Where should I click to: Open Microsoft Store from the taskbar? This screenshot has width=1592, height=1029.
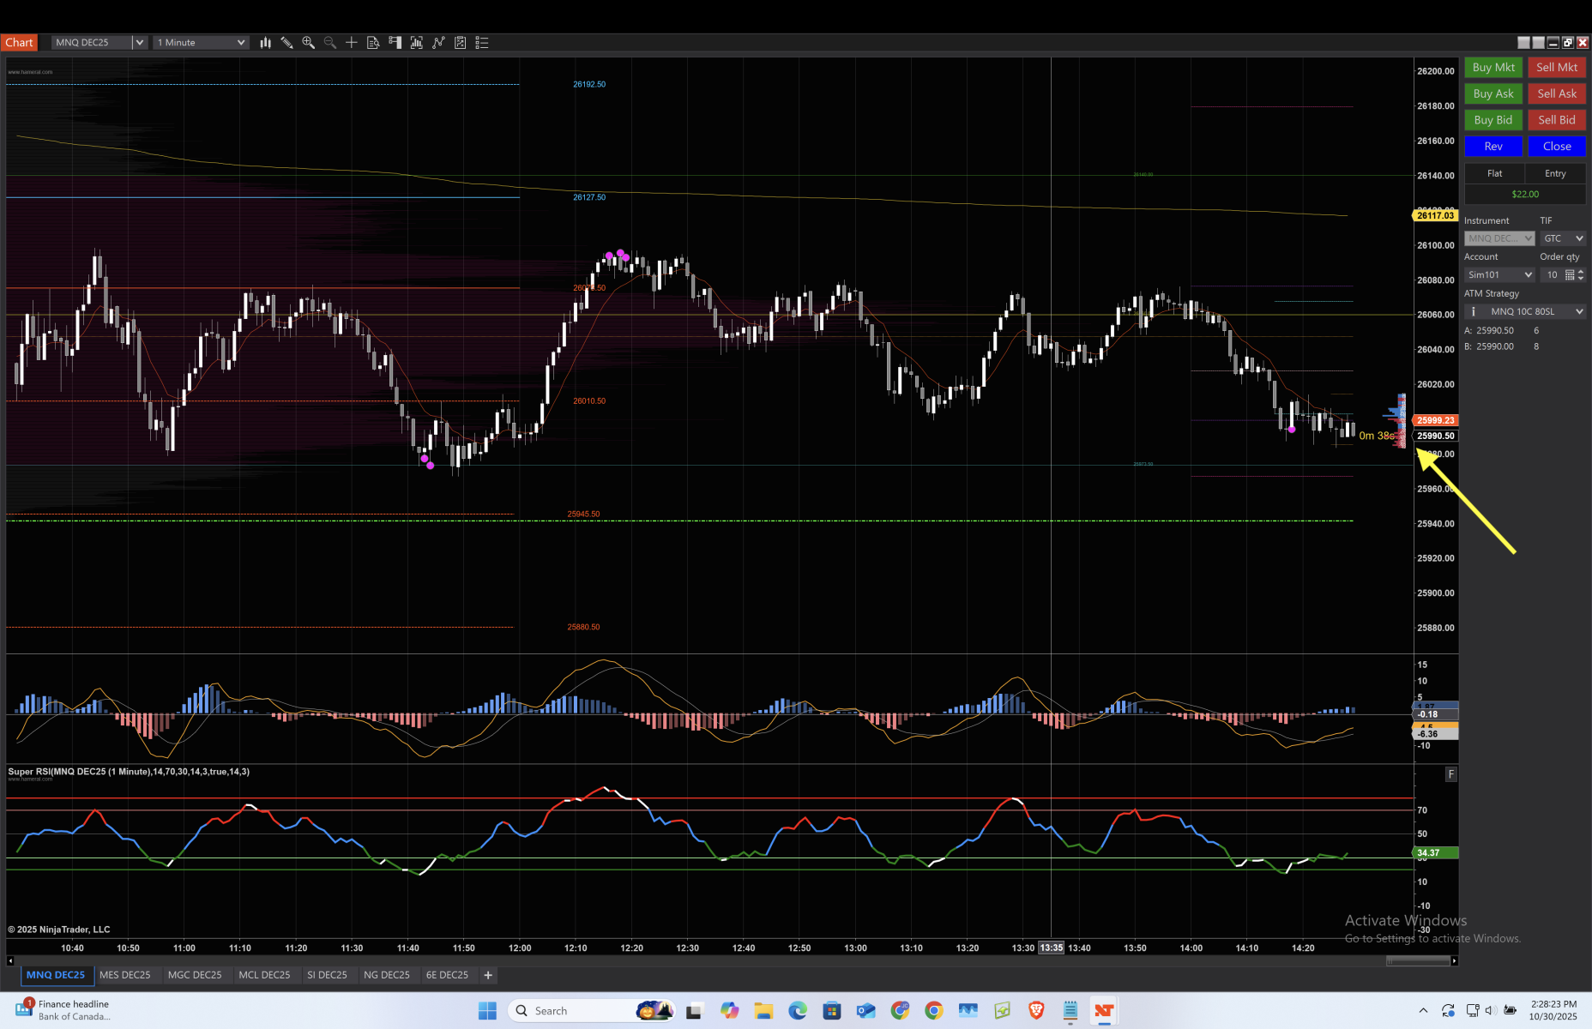(832, 1011)
